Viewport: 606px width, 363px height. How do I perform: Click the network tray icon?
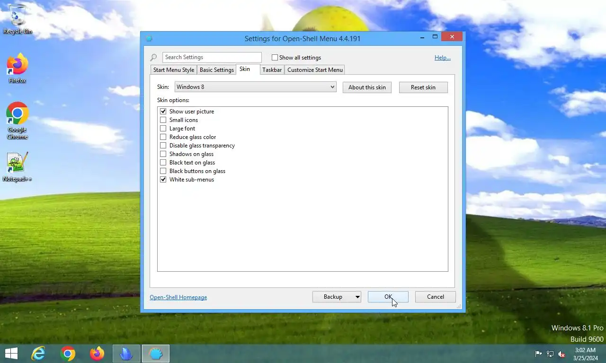coord(550,354)
